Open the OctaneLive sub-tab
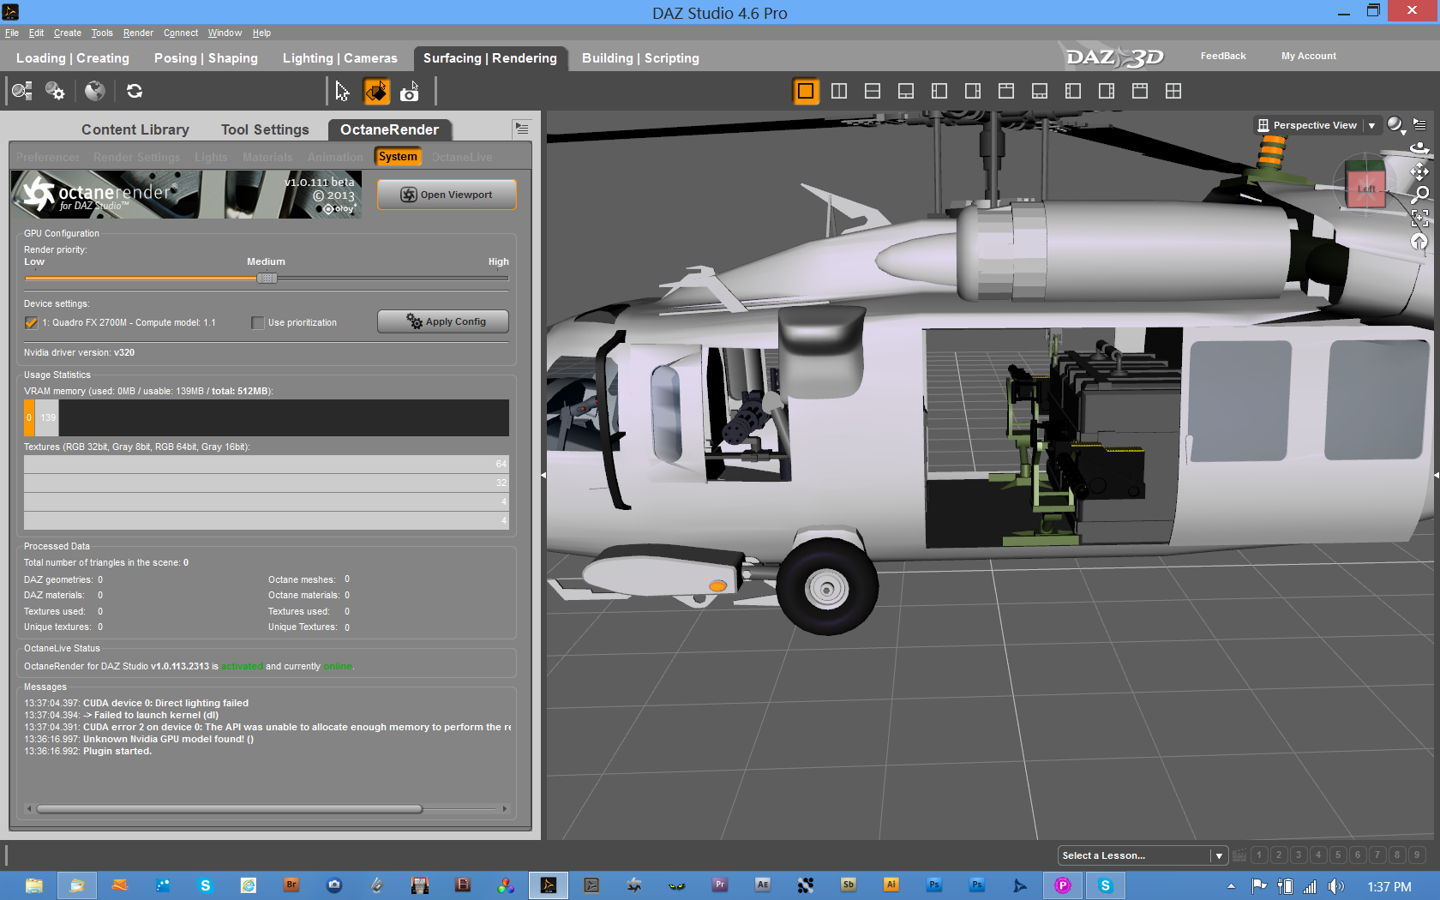The image size is (1440, 900). tap(462, 157)
